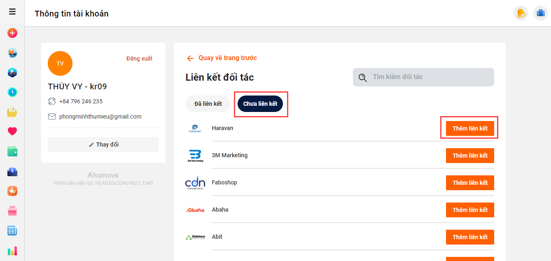The height and width of the screenshot is (261, 551).
Task: Focus the "Tìm kiếm đối tác" search field
Action: click(x=428, y=77)
